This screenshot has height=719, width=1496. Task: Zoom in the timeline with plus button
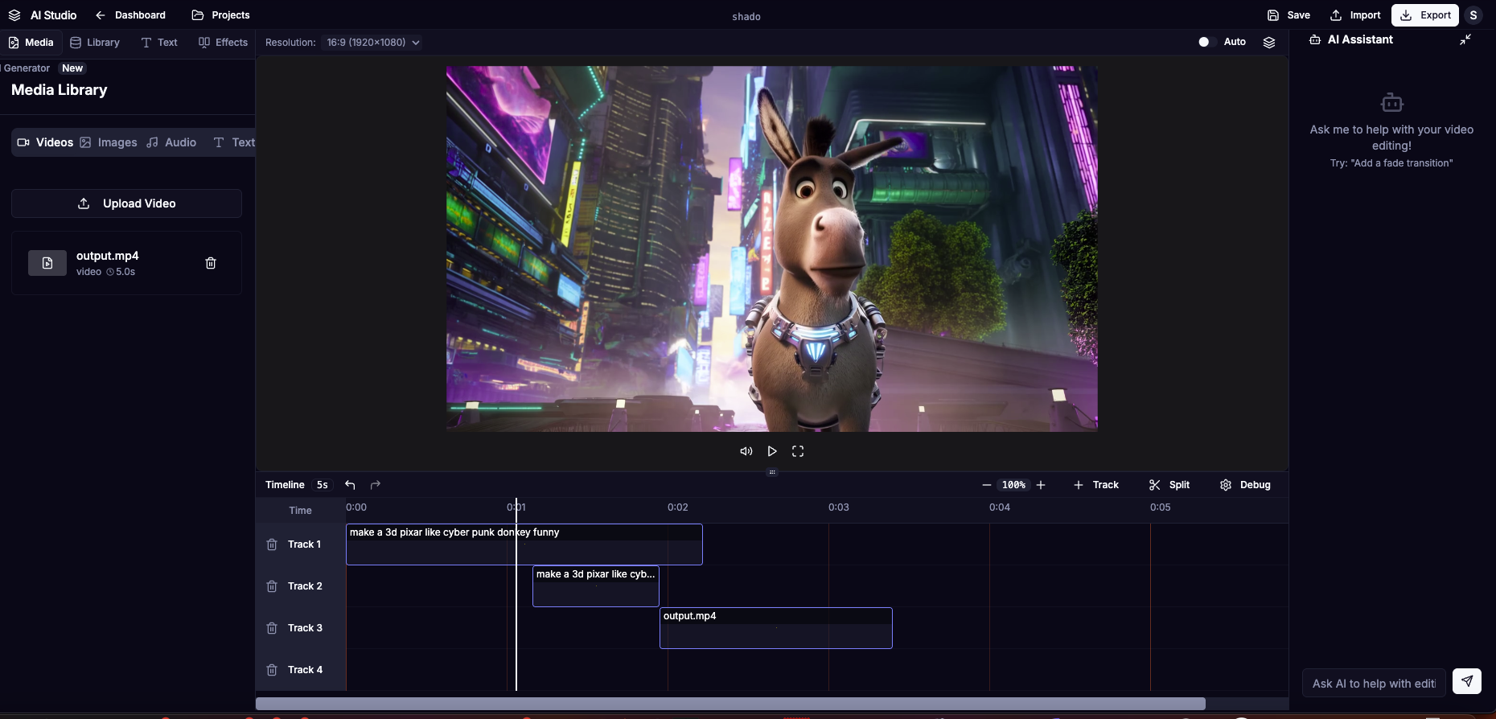tap(1041, 485)
